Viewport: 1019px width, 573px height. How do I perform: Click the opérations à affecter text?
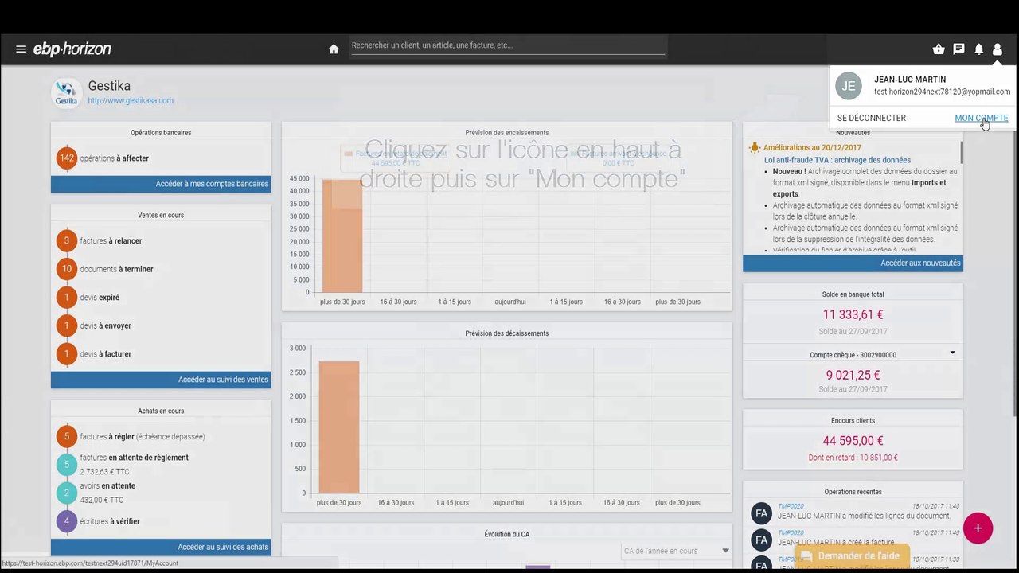(x=115, y=158)
